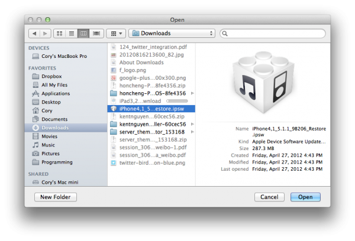This screenshot has height=241, width=355.
Task: Switch to icon view
Action: [60, 33]
